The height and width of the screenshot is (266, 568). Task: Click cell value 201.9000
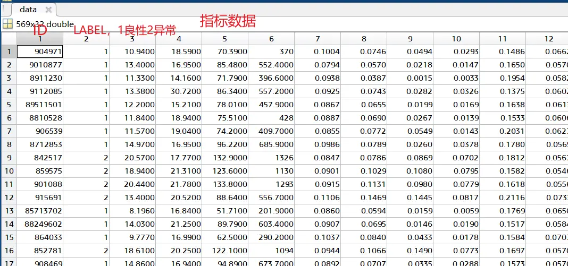coord(271,211)
